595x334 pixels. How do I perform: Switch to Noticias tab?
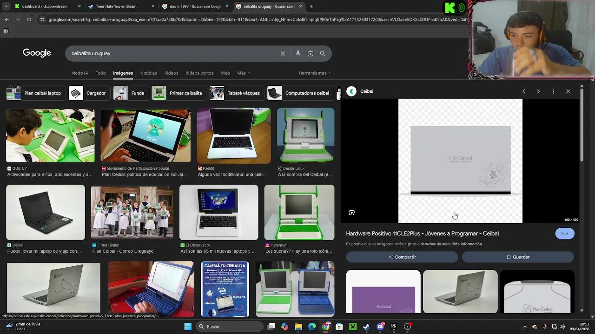(149, 73)
